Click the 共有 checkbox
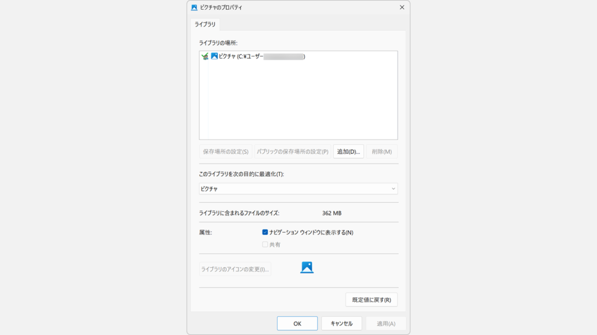The width and height of the screenshot is (597, 335). pos(265,244)
